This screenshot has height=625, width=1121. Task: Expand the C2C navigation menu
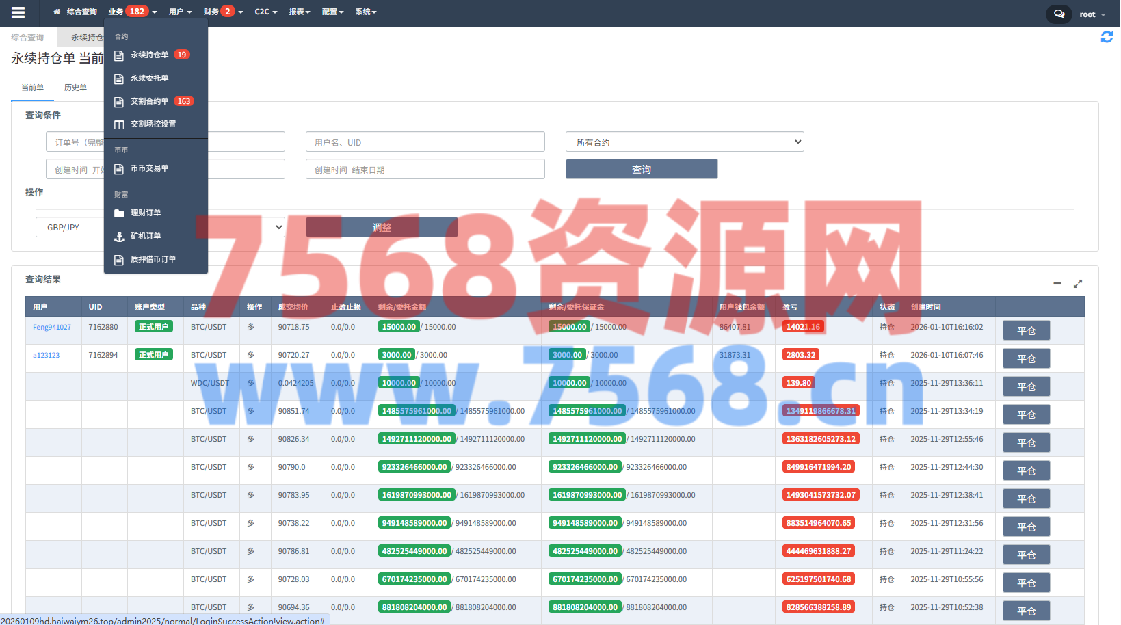tap(265, 12)
